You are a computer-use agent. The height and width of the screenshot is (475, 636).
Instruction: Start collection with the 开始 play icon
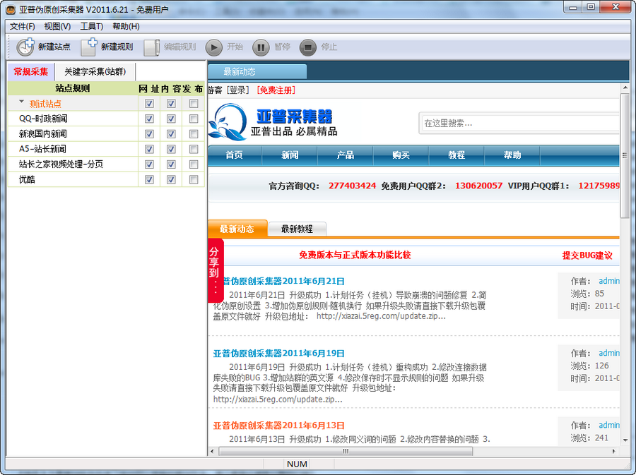point(213,47)
